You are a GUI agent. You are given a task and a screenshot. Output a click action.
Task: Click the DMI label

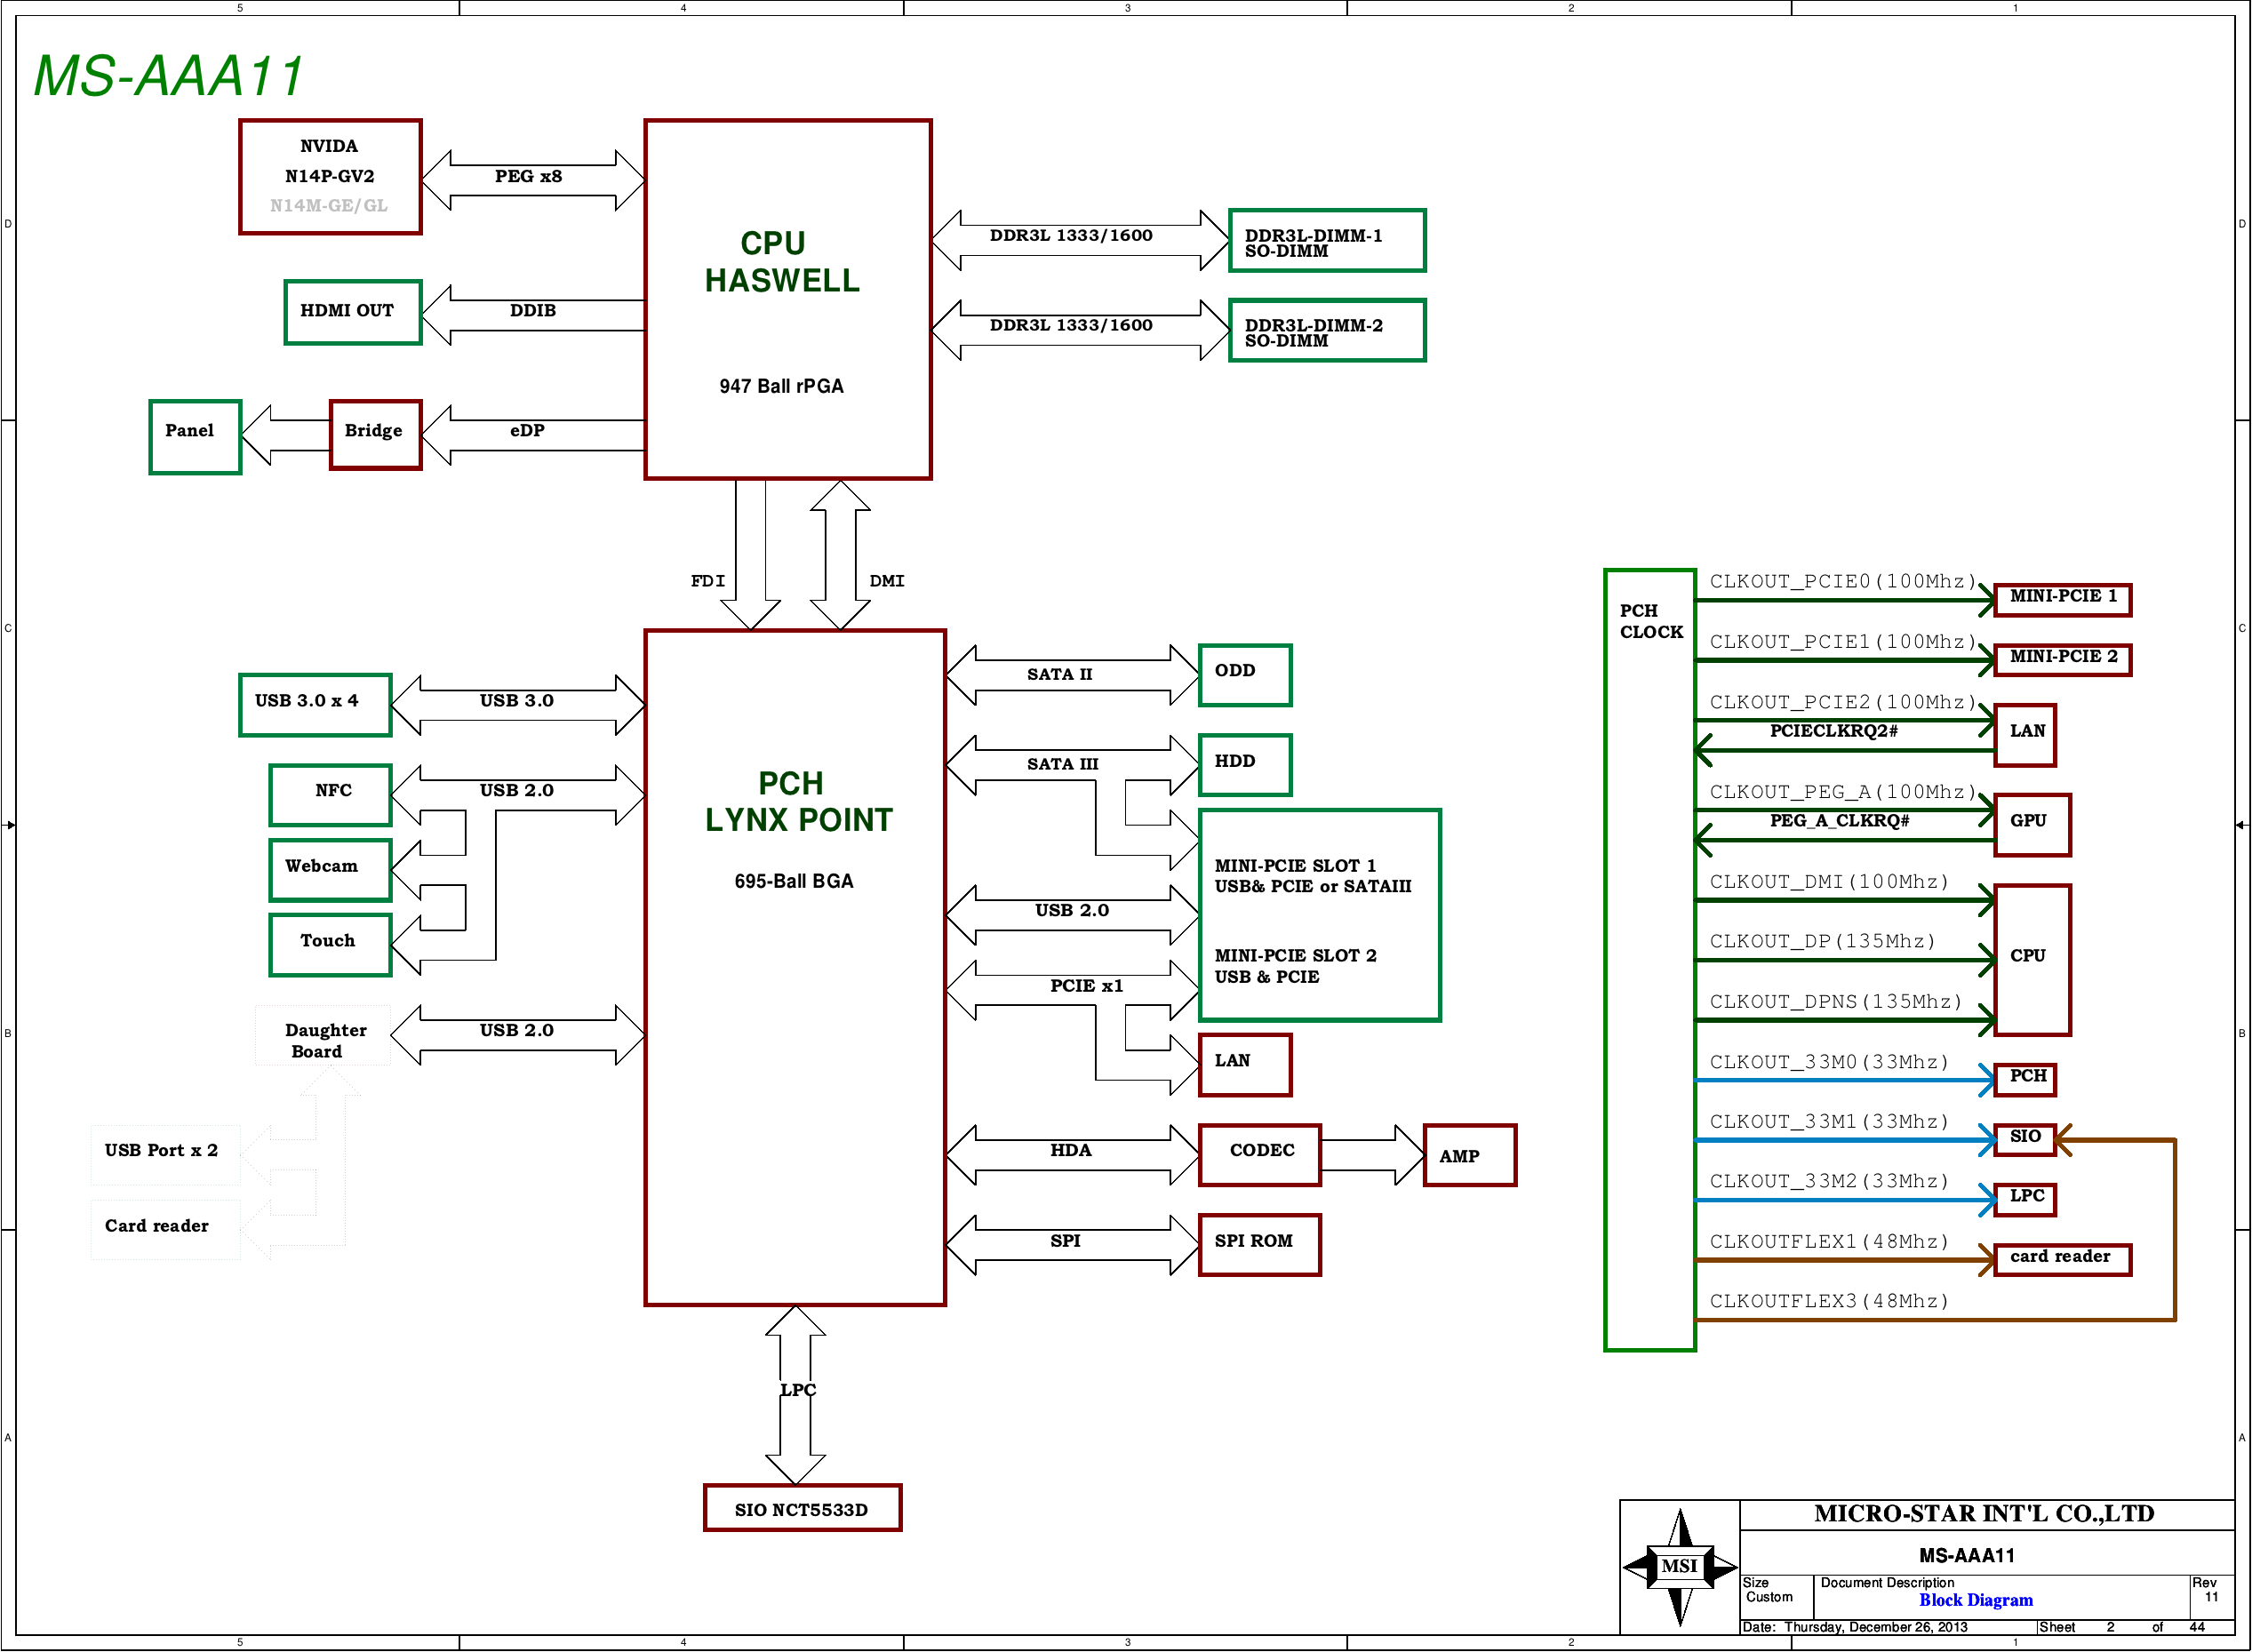(886, 581)
